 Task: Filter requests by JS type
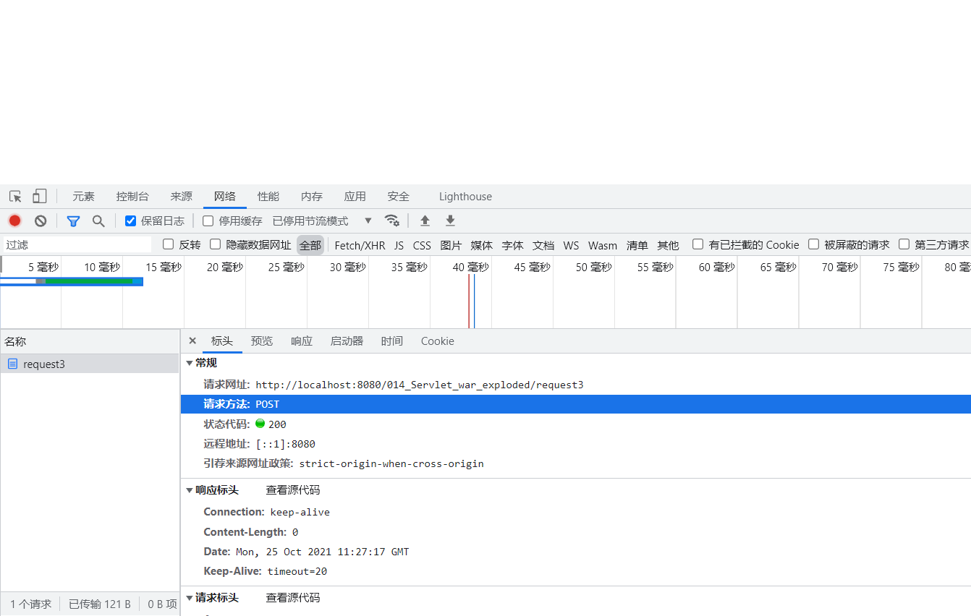[399, 245]
